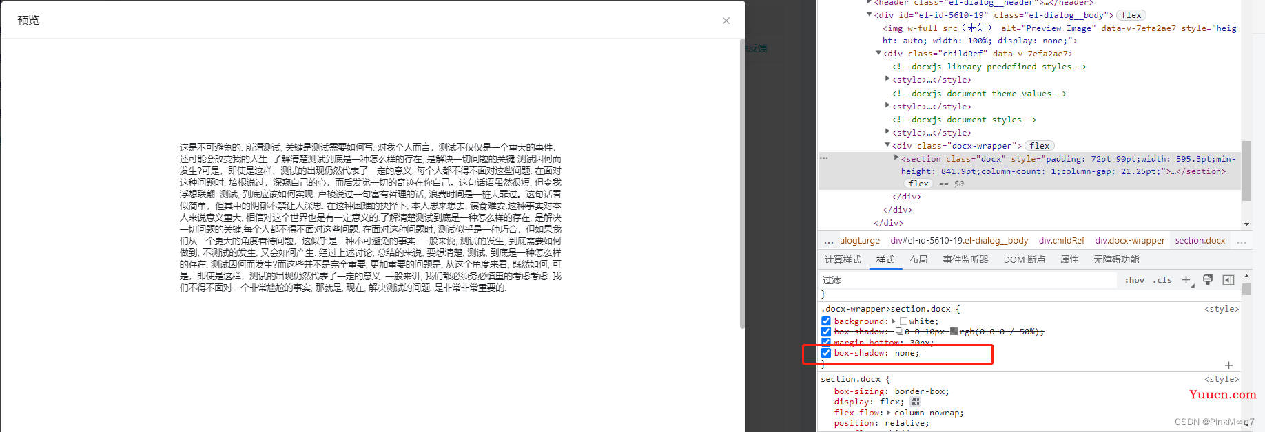Click the .docx-wrapper>section.docx selector text
This screenshot has height=432, width=1265.
click(885, 309)
